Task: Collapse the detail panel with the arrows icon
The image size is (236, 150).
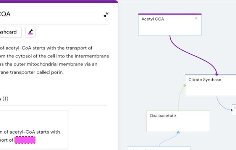Action: (106, 15)
